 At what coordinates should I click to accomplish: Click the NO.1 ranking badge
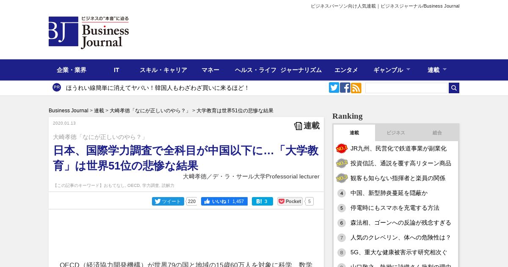(x=342, y=148)
